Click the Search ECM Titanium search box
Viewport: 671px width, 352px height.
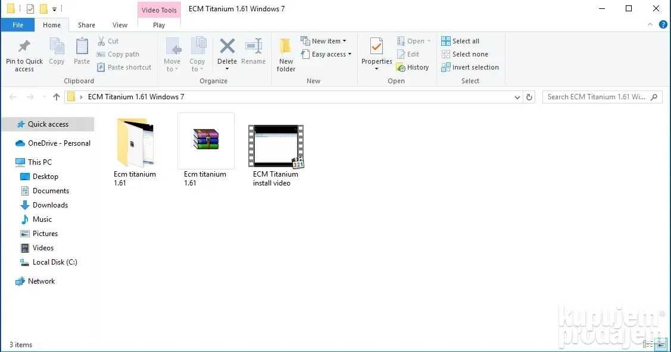click(602, 97)
